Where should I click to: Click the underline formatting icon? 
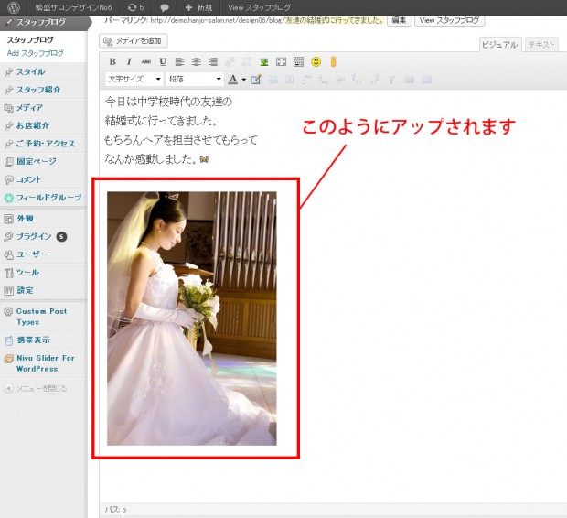coord(163,62)
